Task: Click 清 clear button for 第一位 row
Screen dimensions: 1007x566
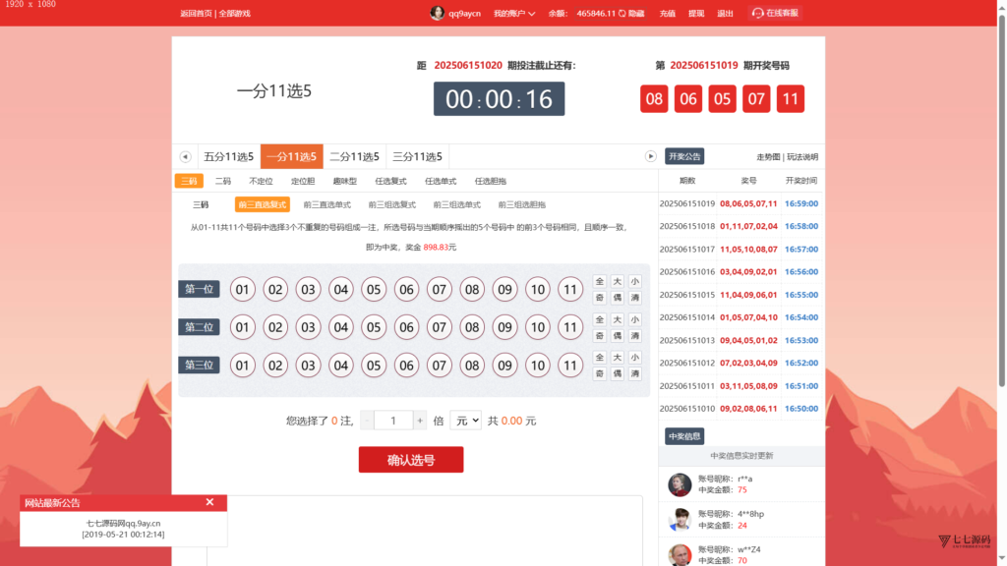Action: point(634,298)
